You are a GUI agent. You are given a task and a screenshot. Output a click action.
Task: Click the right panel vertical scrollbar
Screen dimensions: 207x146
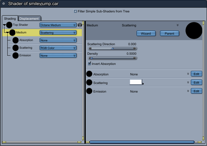(203, 81)
